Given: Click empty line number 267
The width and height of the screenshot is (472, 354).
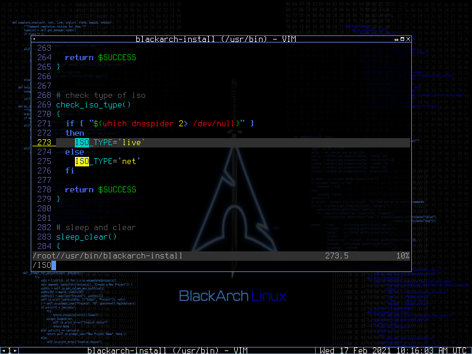Looking at the screenshot, I should point(44,86).
